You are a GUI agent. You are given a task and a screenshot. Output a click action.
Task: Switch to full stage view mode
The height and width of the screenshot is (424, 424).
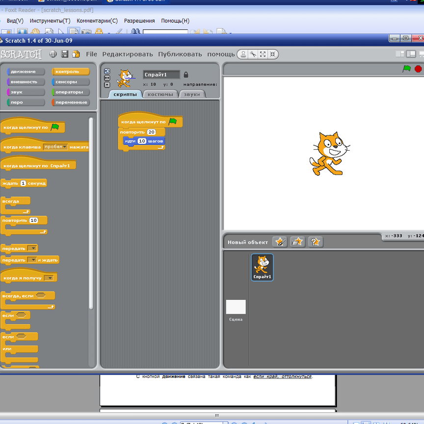point(411,54)
